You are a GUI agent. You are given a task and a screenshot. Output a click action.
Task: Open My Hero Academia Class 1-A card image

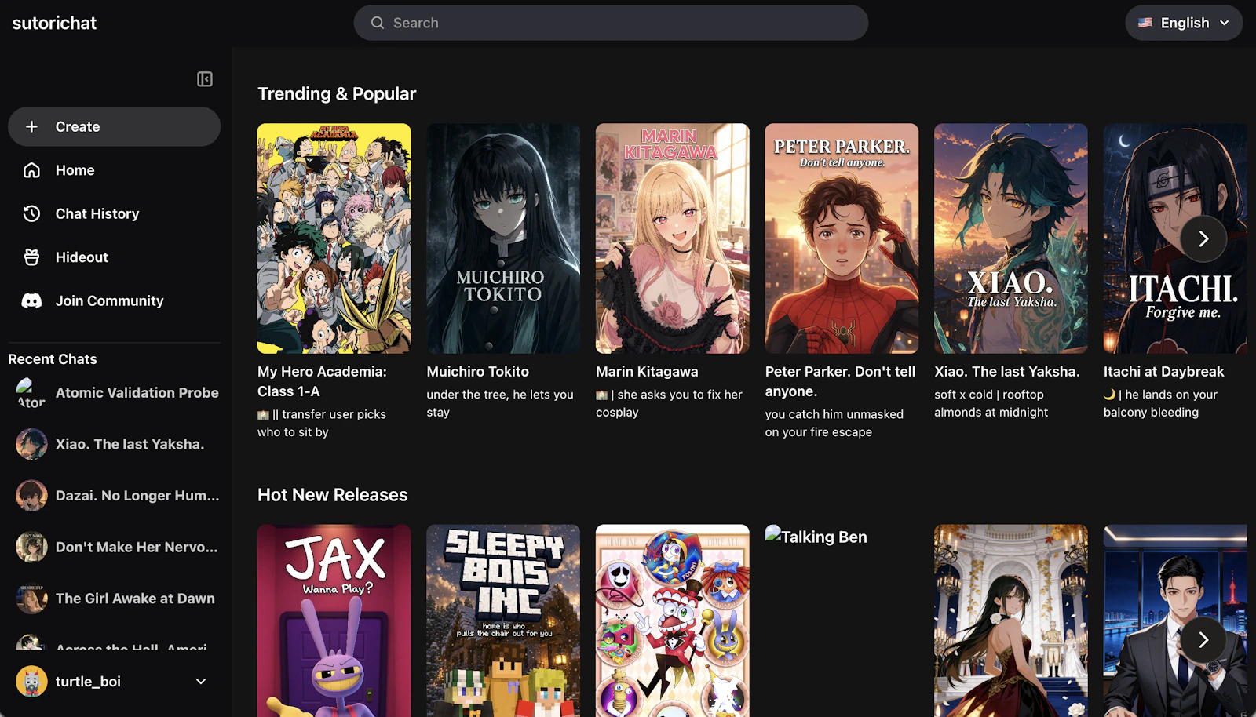334,238
